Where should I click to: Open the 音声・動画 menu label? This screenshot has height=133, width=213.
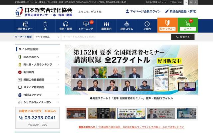[x=66, y=29]
